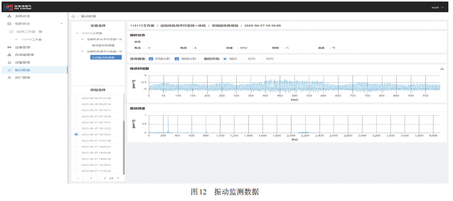This screenshot has width=453, height=201.
Task: Click the 瞬时状态 section heading
Action: tap(138, 35)
